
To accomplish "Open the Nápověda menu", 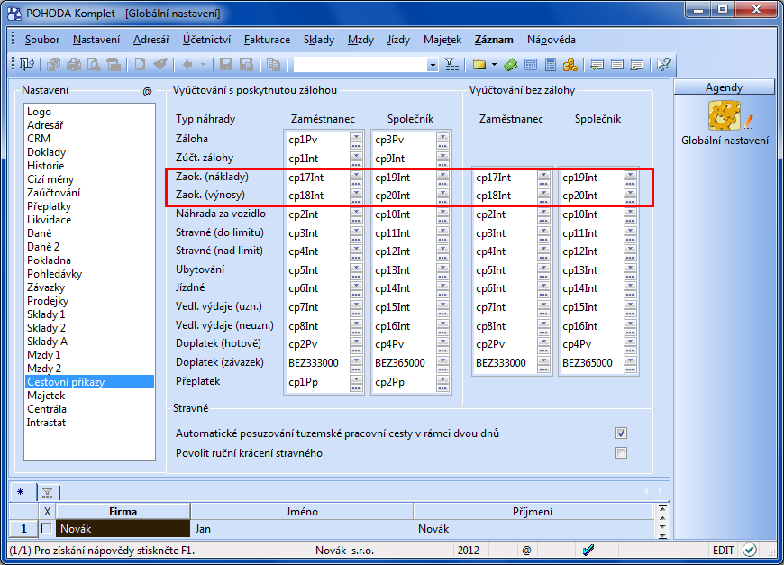I will coord(551,40).
